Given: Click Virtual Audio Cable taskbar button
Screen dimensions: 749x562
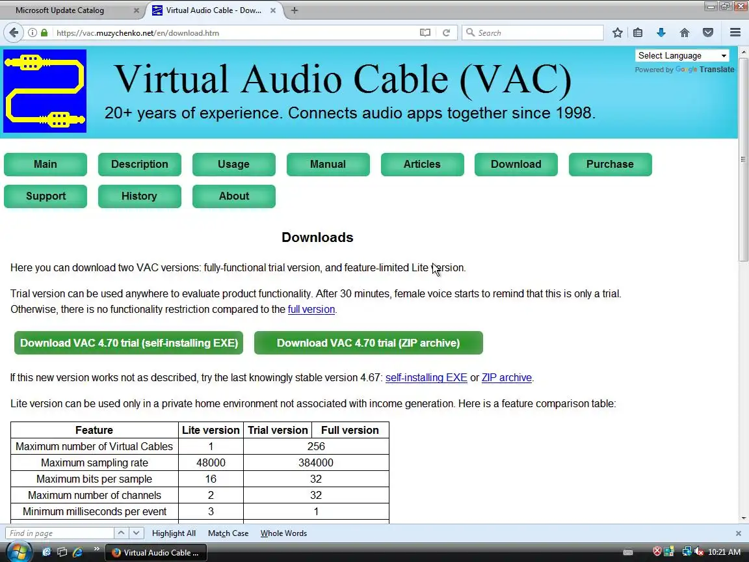Looking at the screenshot, I should (x=156, y=552).
